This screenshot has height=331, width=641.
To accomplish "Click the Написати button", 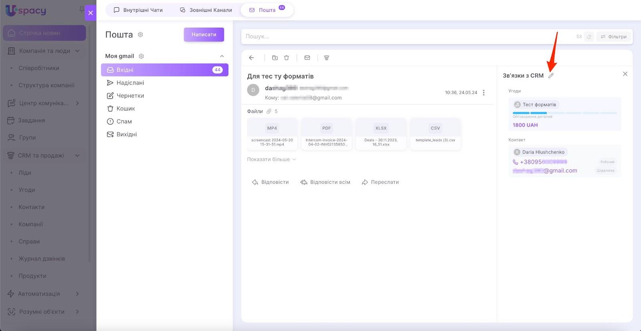I will pos(204,34).
